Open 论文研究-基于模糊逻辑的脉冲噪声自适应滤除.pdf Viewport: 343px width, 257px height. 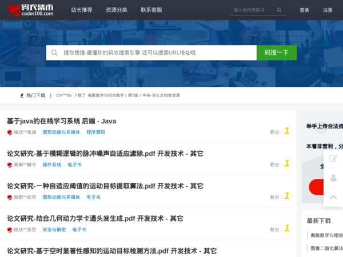pos(105,154)
